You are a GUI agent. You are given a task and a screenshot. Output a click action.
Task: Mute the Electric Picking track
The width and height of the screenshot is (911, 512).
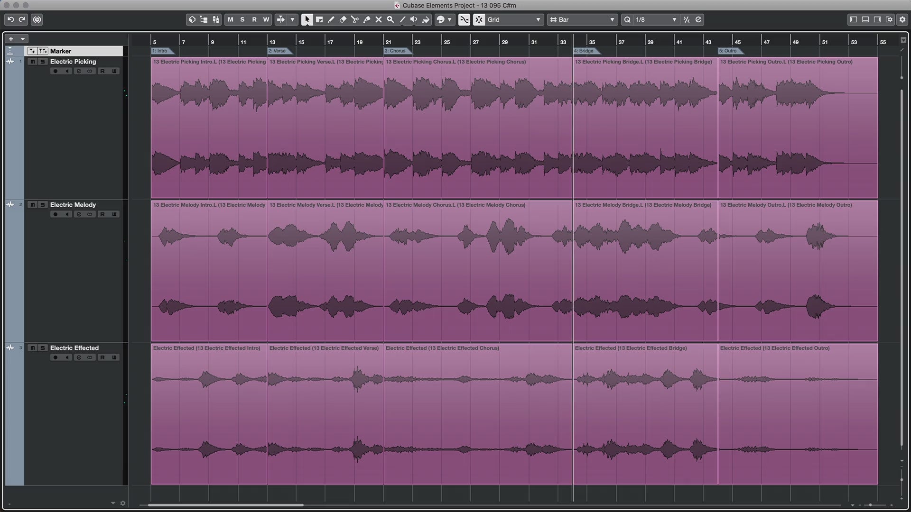pyautogui.click(x=32, y=62)
